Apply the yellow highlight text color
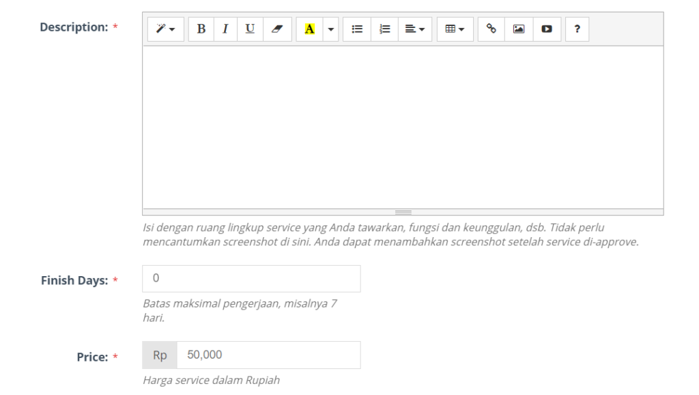Screen dimensions: 699x395 coord(309,29)
